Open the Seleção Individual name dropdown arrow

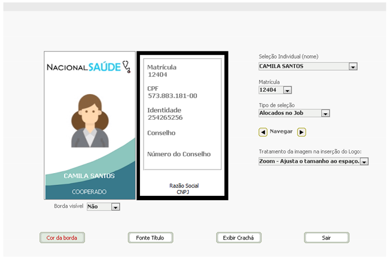pyautogui.click(x=352, y=66)
